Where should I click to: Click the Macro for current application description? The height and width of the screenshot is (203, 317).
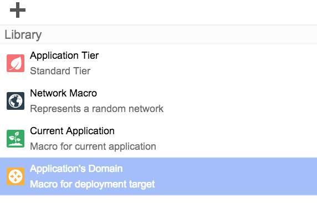[x=93, y=146]
